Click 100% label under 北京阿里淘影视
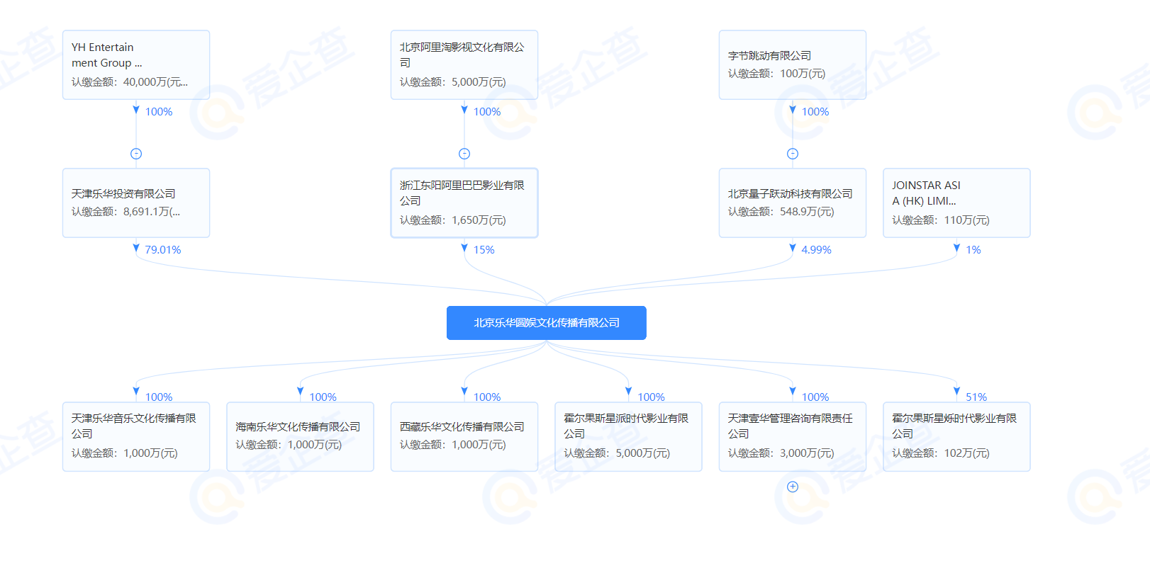Viewport: 1150px width, 568px height. (x=487, y=112)
